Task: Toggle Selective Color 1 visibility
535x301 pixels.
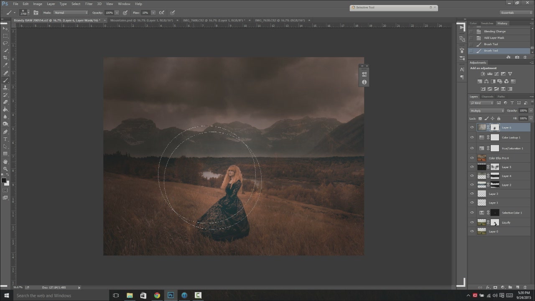Action: tap(472, 213)
